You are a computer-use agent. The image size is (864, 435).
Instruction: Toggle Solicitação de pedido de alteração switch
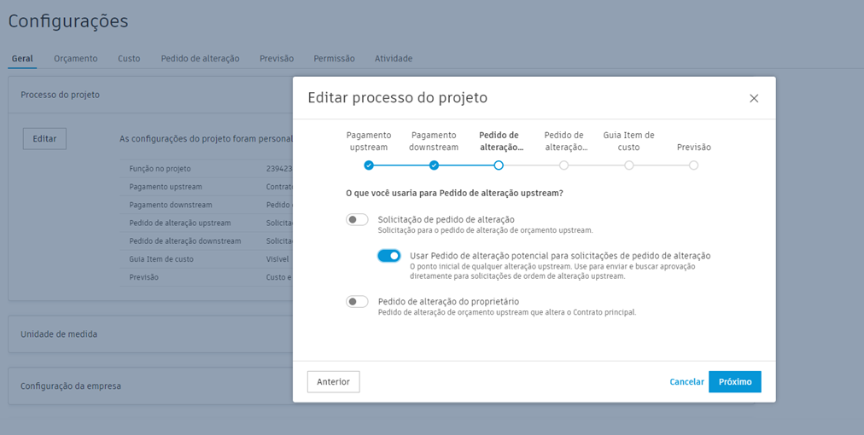pyautogui.click(x=357, y=220)
